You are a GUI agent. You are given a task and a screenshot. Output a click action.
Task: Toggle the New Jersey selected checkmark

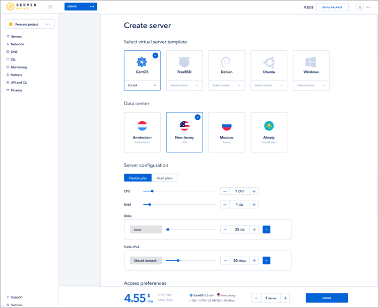coord(198,117)
